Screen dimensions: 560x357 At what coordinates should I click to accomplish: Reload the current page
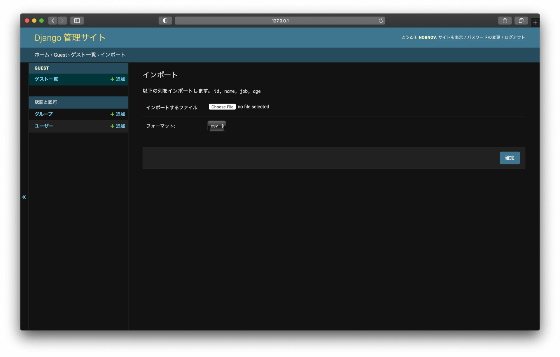pos(381,20)
